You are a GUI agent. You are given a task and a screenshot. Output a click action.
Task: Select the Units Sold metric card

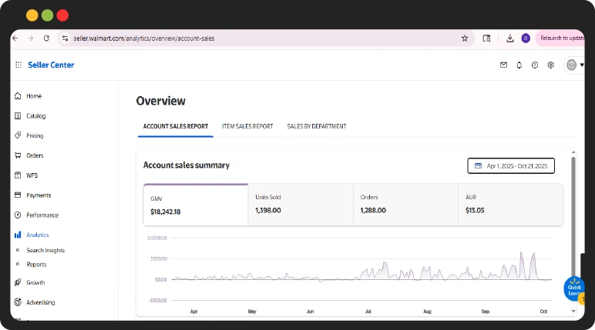[x=301, y=204]
